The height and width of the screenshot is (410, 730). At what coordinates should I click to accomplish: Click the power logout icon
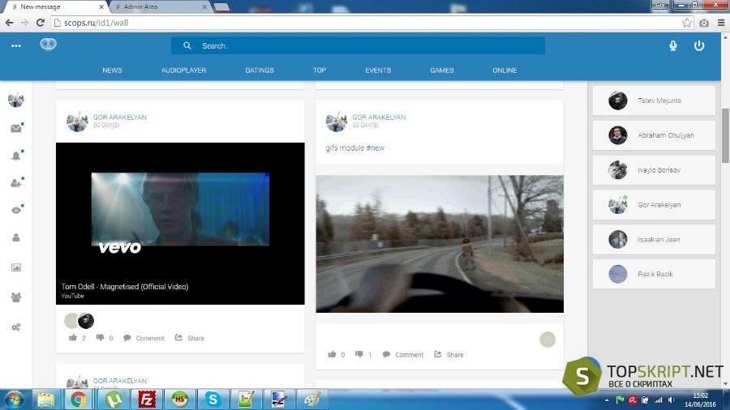coord(699,45)
